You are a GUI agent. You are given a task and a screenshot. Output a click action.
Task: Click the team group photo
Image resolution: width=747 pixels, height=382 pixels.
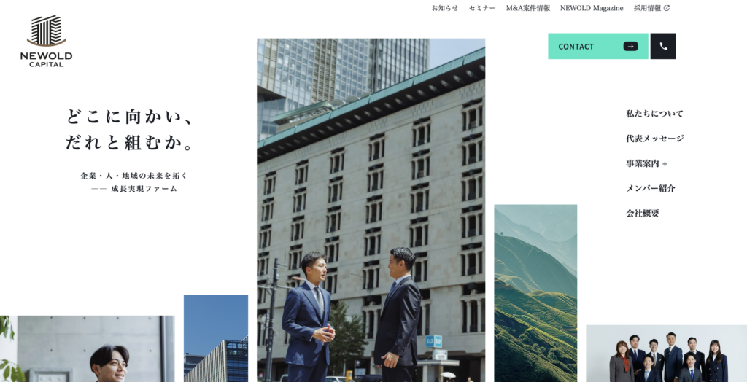tap(666, 354)
